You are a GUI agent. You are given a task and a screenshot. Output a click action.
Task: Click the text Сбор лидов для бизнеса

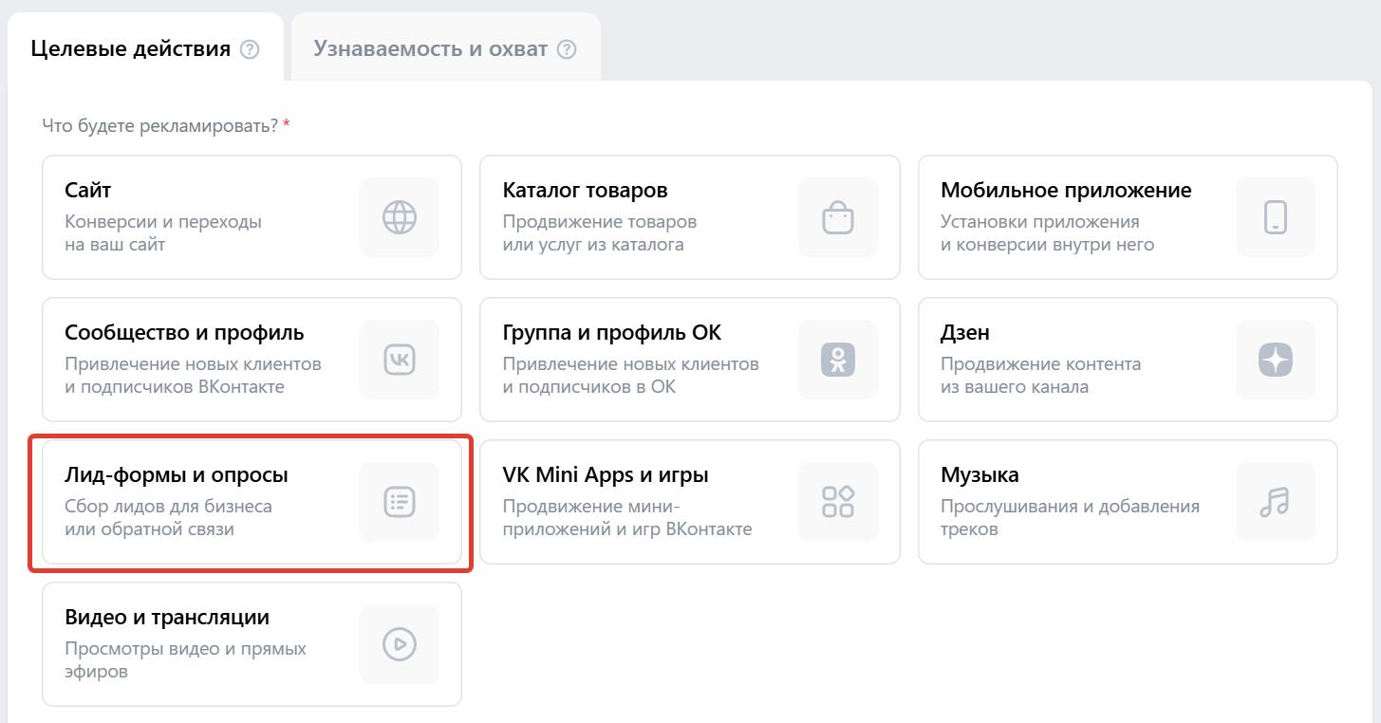pyautogui.click(x=168, y=507)
